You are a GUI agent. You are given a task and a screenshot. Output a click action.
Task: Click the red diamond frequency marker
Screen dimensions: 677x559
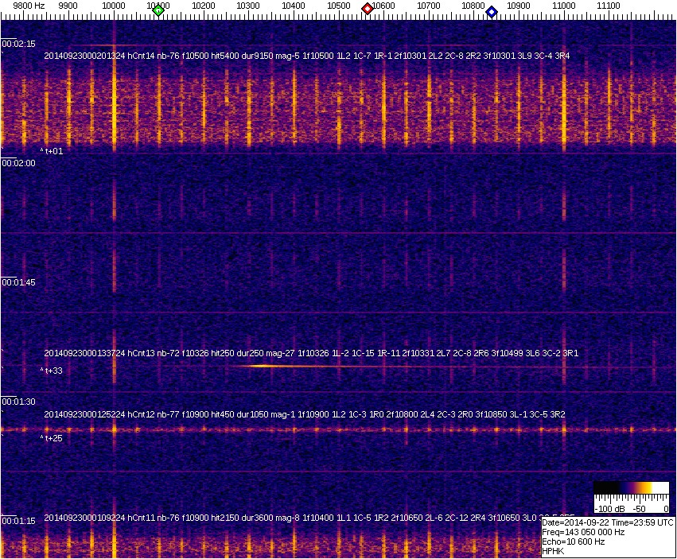(368, 9)
